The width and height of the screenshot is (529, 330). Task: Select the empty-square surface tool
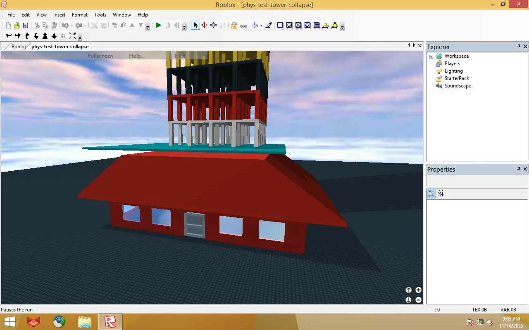point(280,26)
